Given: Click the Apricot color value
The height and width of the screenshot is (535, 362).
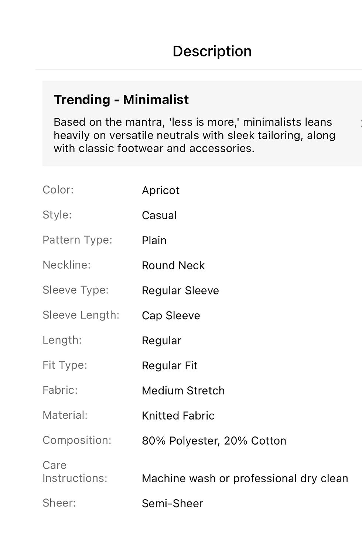Looking at the screenshot, I should coord(161,190).
